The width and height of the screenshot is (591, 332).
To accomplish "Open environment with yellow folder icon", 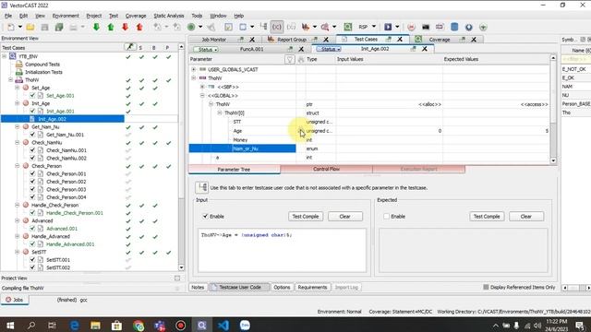I will [x=30, y=27].
